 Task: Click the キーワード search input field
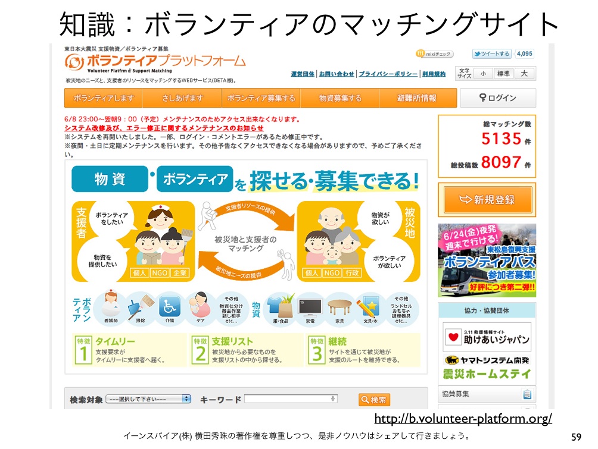click(x=291, y=399)
